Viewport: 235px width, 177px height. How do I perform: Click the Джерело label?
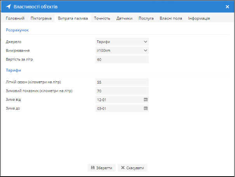14,42
